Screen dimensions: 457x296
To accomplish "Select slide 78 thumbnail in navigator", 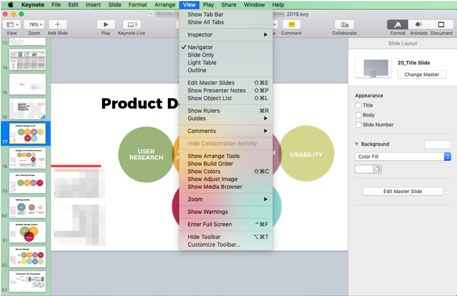I will [x=27, y=158].
